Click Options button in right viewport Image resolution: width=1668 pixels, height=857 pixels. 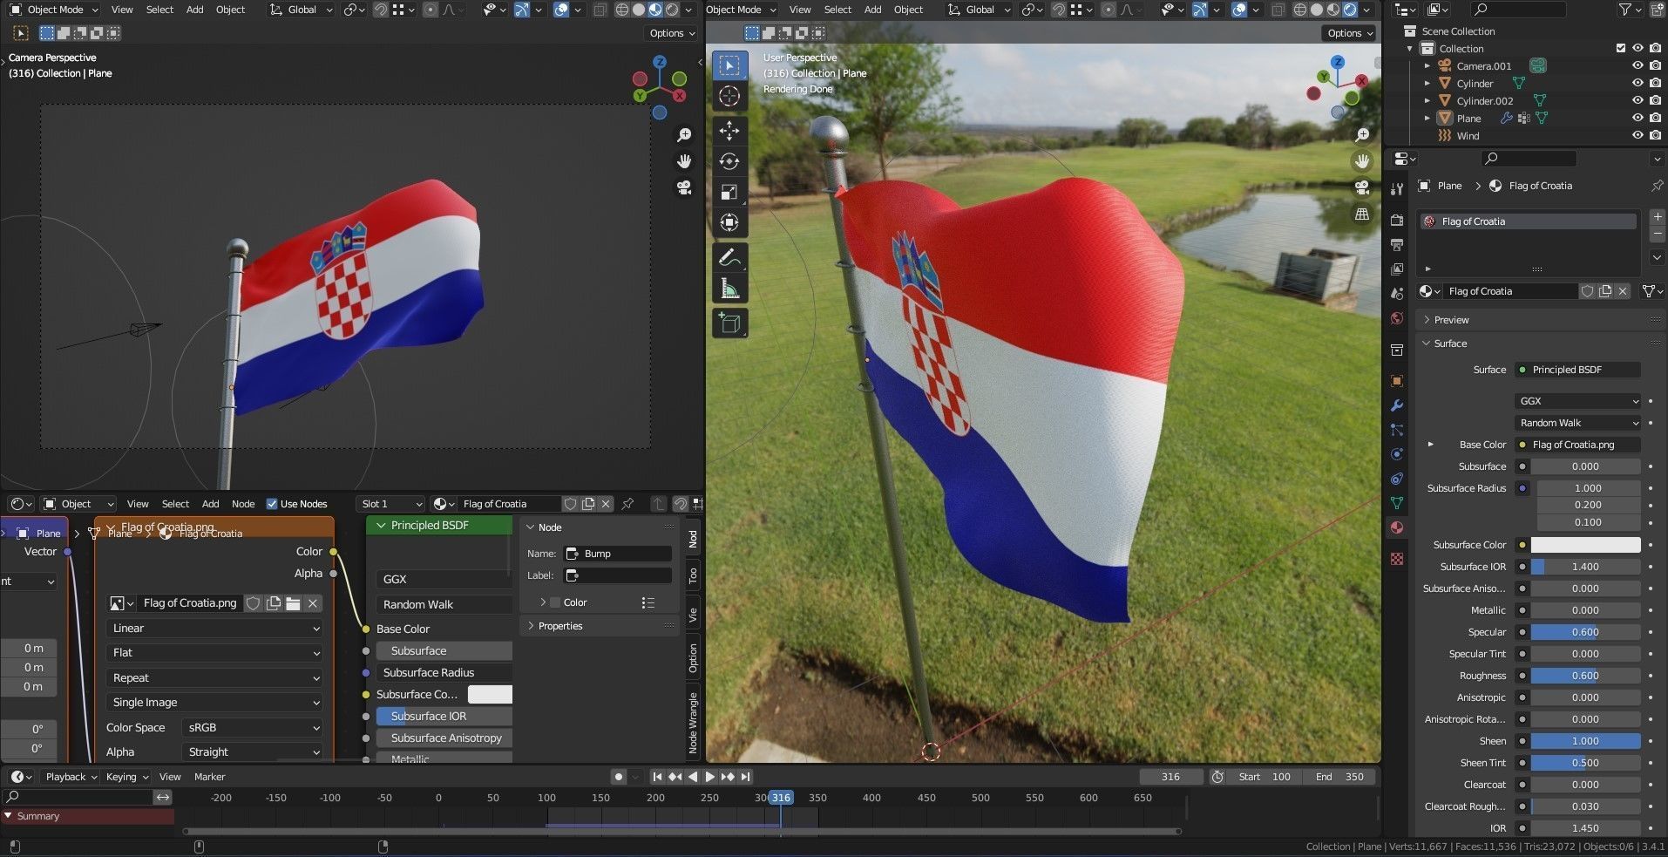[x=1349, y=33]
